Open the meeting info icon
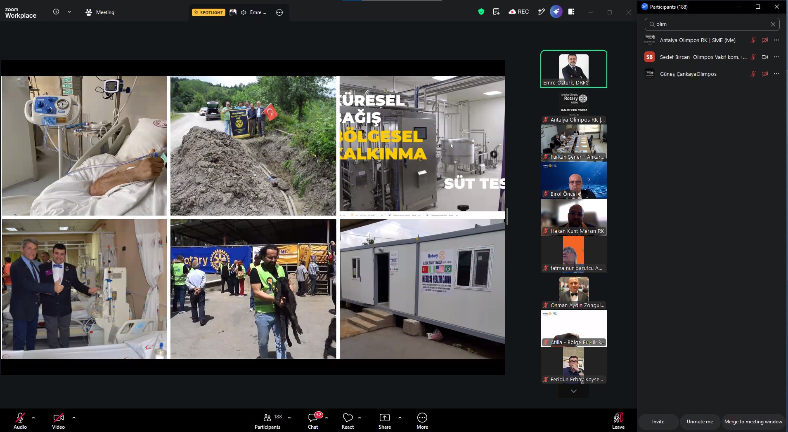Screen dimensions: 788x432 tap(56, 12)
